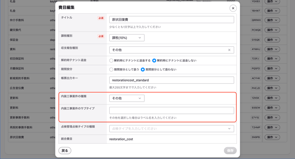The height and width of the screenshot is (159, 295).
Task: Close the 費目編集 dialog with the X icon
Action: [233, 8]
